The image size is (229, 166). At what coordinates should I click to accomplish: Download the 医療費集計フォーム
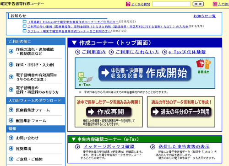[x=33, y=110]
